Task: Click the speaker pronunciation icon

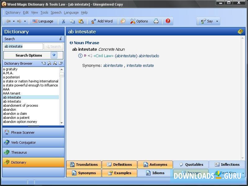Action: pyautogui.click(x=90, y=56)
